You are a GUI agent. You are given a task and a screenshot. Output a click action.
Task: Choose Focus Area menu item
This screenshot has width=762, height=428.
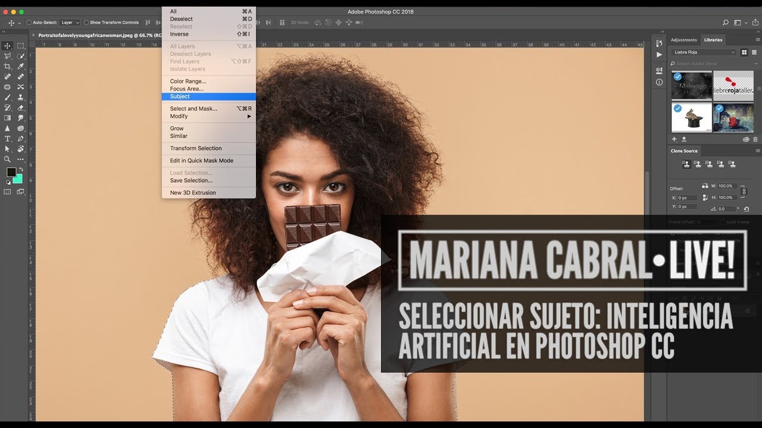209,89
